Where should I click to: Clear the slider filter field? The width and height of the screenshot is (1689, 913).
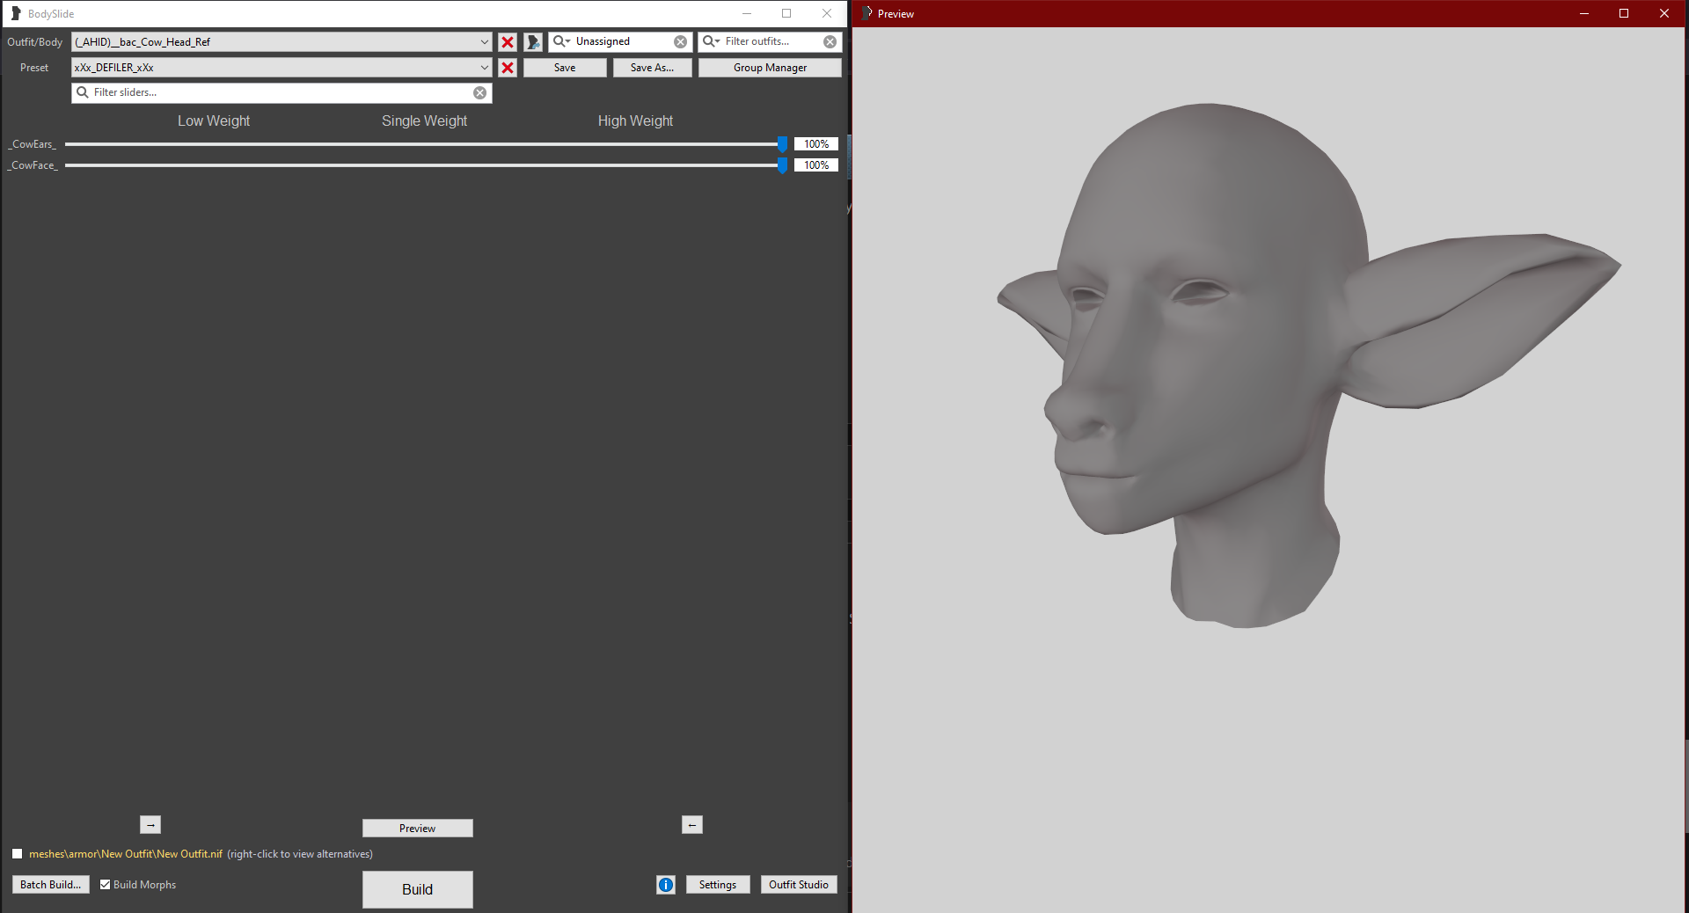point(479,93)
